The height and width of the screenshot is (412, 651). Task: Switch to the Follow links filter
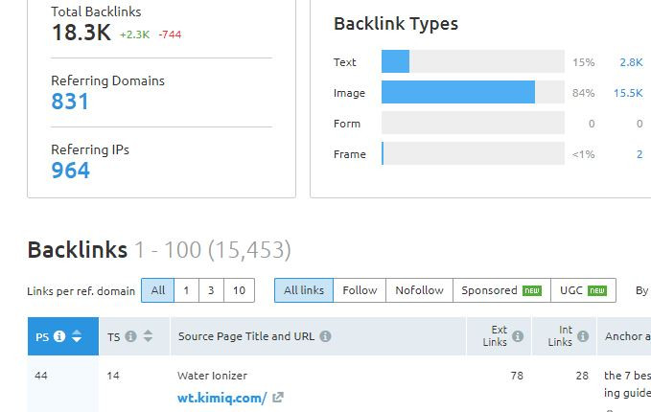coord(360,290)
